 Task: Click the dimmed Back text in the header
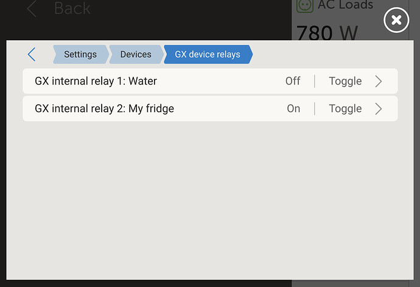point(72,9)
